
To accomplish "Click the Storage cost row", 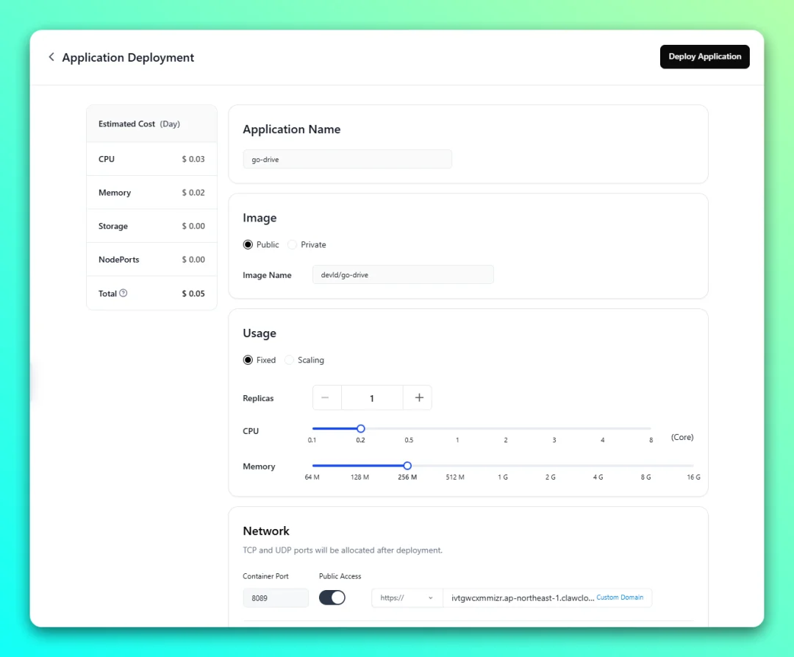I will pyautogui.click(x=152, y=226).
